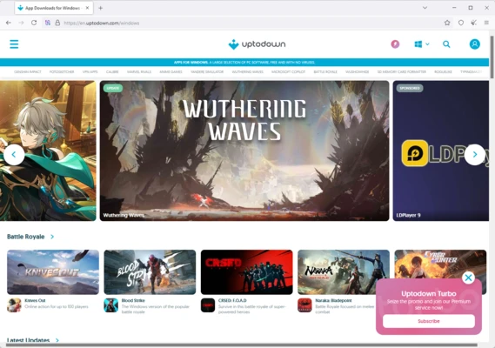Open the Battle Royale tag in strip
Screen dimensions: 495x348
click(x=325, y=71)
